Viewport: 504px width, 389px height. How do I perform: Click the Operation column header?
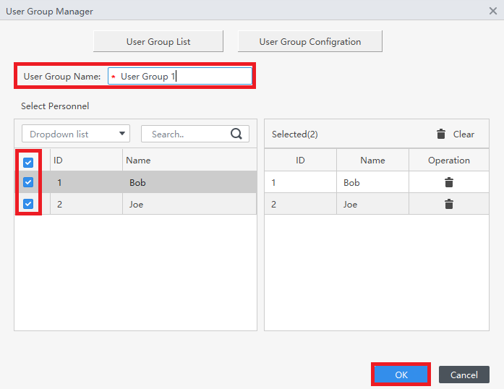click(449, 160)
